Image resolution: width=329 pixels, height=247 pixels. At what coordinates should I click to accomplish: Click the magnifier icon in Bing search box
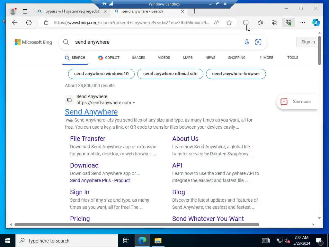(x=66, y=42)
